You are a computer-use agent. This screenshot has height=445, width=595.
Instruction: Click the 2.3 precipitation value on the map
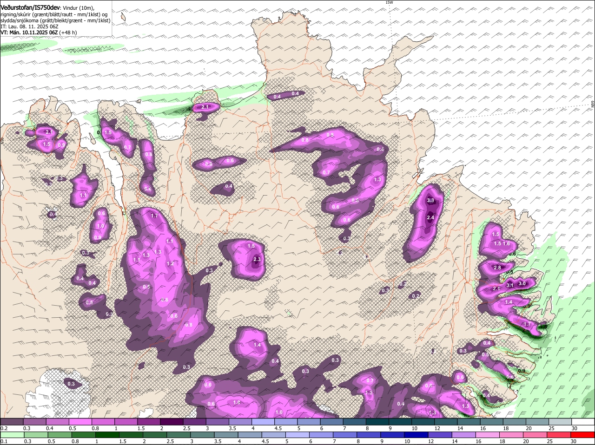point(257,260)
